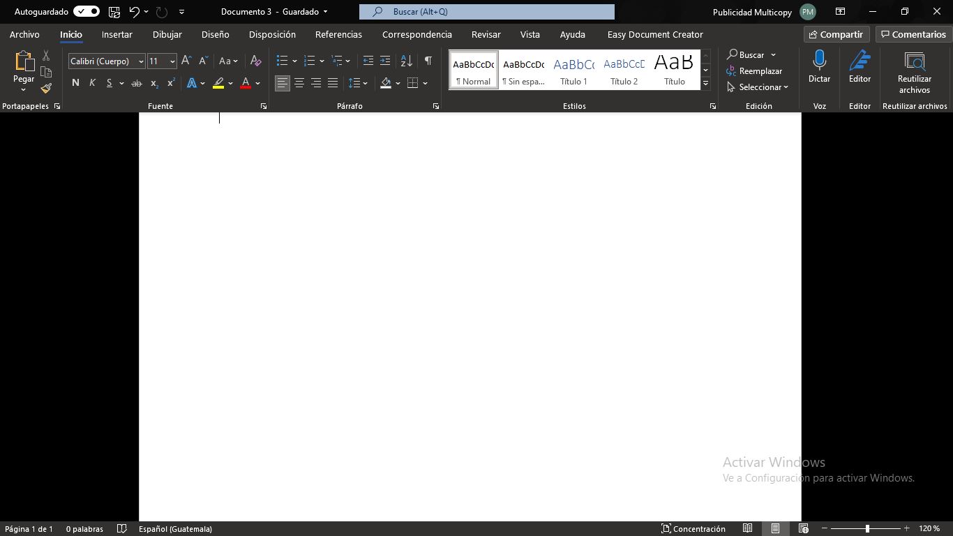Click the Buscar find button
The width and height of the screenshot is (953, 536).
746,54
